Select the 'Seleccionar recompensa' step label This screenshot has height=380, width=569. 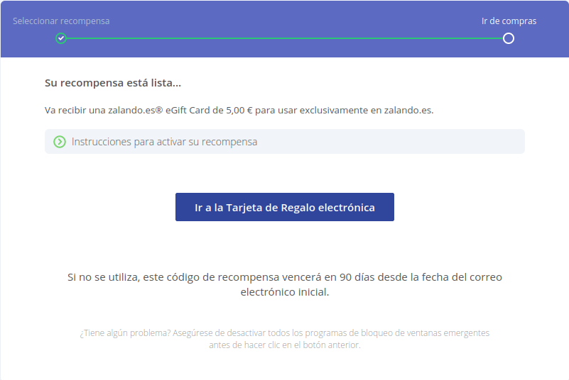coord(61,21)
